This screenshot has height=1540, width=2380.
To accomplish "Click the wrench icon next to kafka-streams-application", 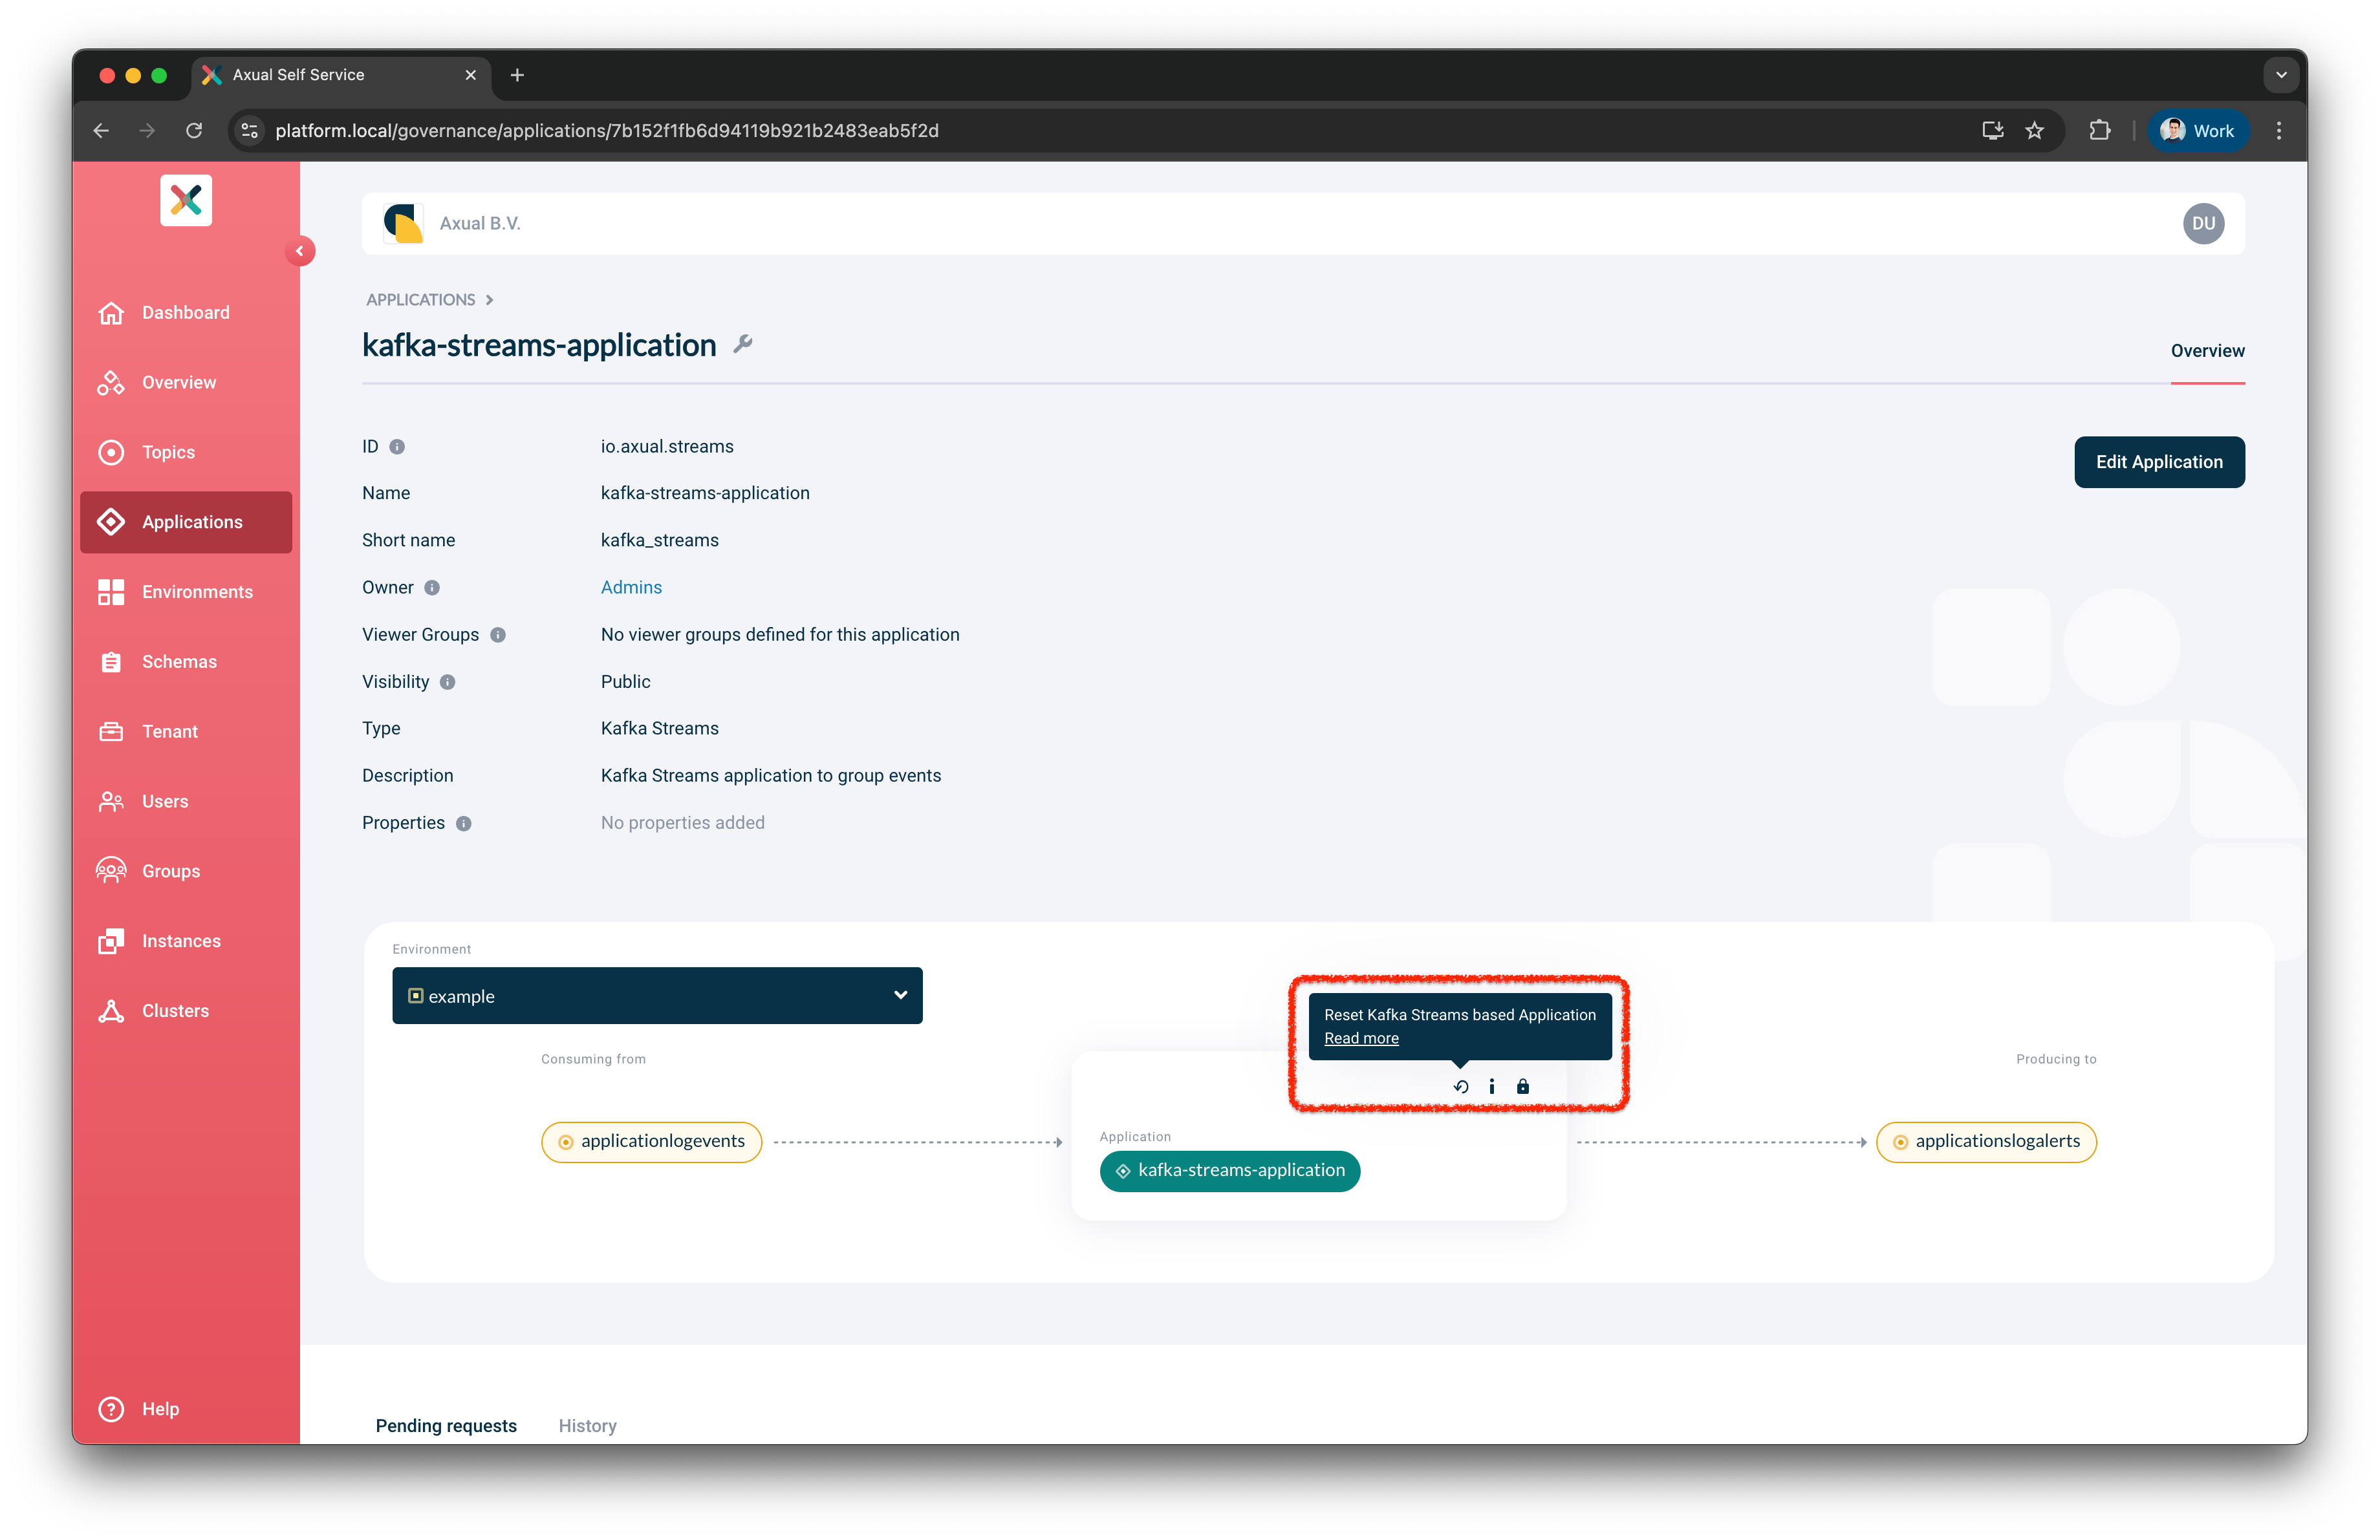I will point(742,344).
